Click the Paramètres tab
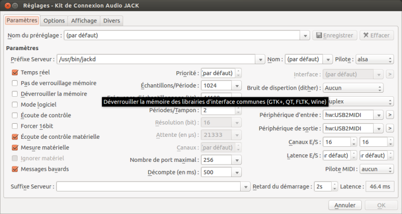The height and width of the screenshot is (214, 402). [22, 20]
